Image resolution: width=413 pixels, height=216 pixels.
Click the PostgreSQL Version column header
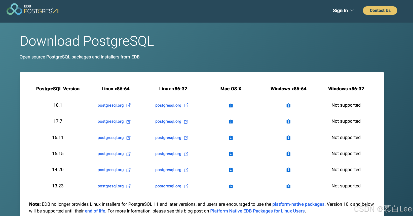pos(58,89)
